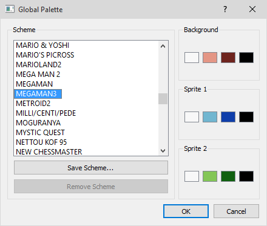
Task: Select the MEGAMAN scheme entry
Action: [x=34, y=84]
